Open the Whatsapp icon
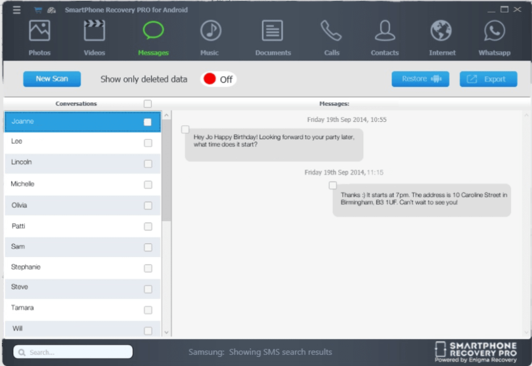The width and height of the screenshot is (532, 366). pyautogui.click(x=495, y=30)
